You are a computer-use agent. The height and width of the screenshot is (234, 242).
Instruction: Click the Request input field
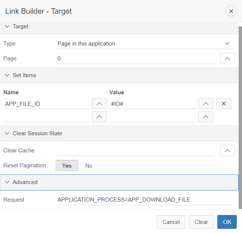tap(145, 200)
